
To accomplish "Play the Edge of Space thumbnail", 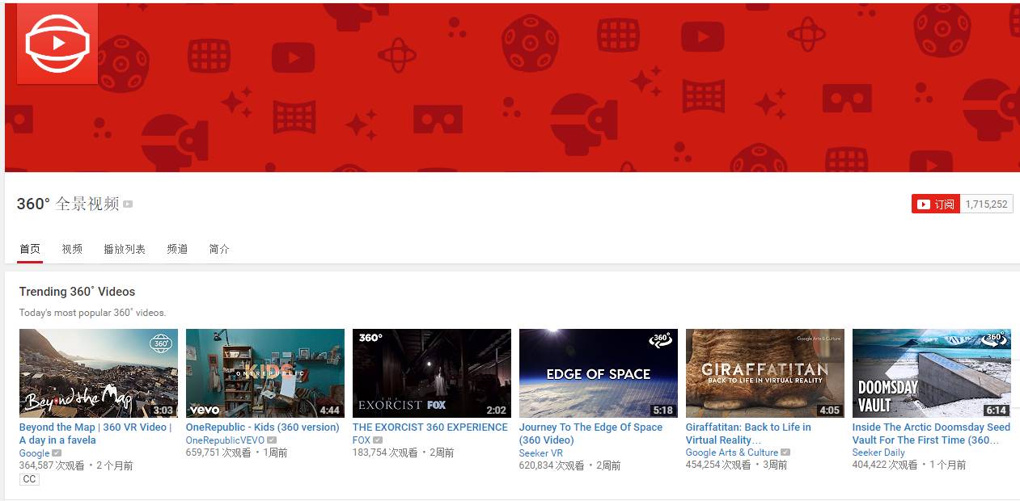I will click(599, 373).
